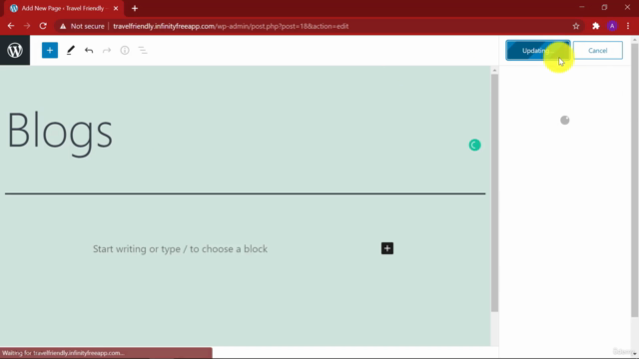
Task: Undo the last change
Action: tap(89, 51)
